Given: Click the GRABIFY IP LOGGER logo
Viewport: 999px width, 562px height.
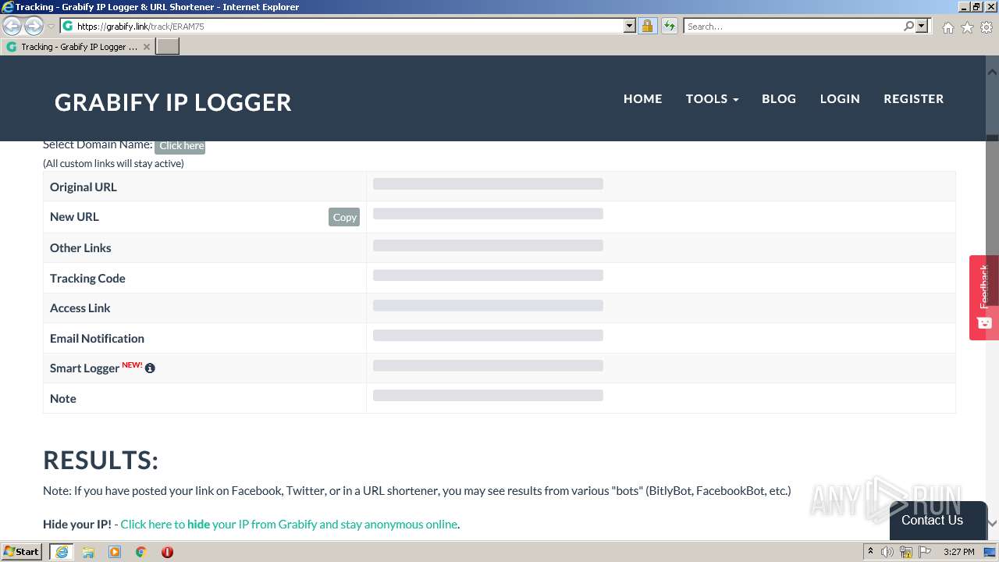Looking at the screenshot, I should coord(173,102).
